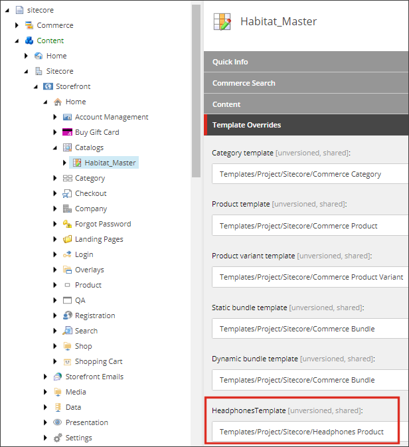The image size is (409, 447).
Task: Click the Media node icon
Action: click(58, 392)
